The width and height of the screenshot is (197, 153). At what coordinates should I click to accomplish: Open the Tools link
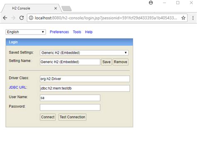tap(77, 32)
